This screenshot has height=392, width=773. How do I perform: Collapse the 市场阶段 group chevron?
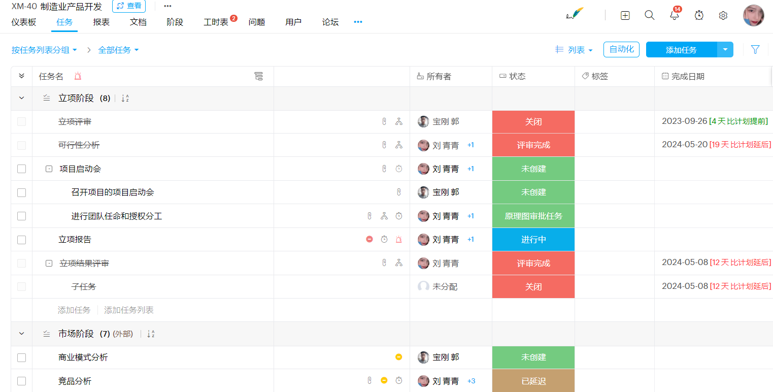pyautogui.click(x=21, y=334)
